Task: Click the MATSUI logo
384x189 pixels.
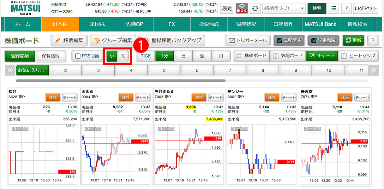Action: coord(26,8)
